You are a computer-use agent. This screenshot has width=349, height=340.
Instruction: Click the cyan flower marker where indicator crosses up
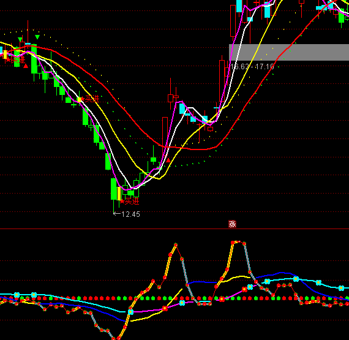[x=130, y=311]
